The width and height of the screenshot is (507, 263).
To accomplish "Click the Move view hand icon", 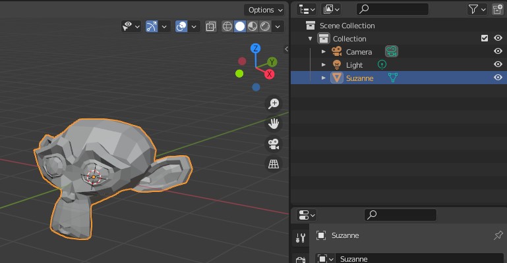I will click(x=274, y=124).
